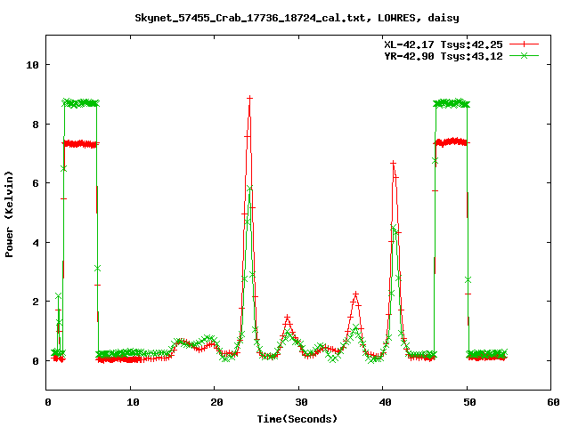
Task: Click y-axis tick label 2
Action: click(x=36, y=302)
